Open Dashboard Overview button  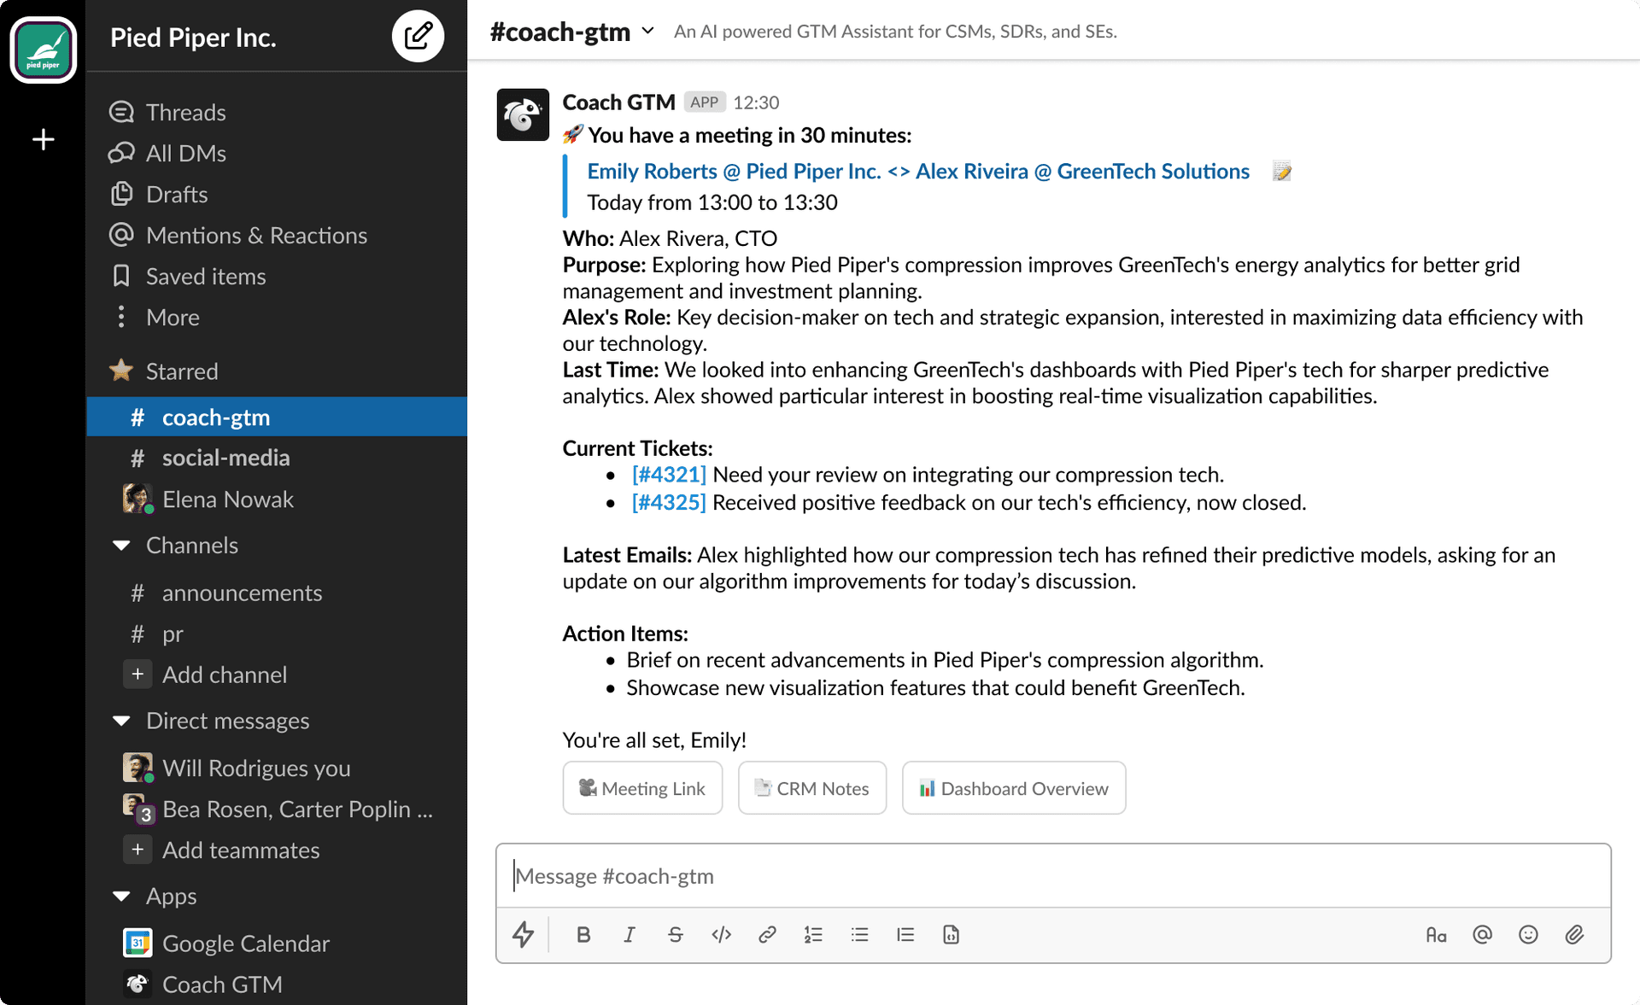pyautogui.click(x=1014, y=788)
